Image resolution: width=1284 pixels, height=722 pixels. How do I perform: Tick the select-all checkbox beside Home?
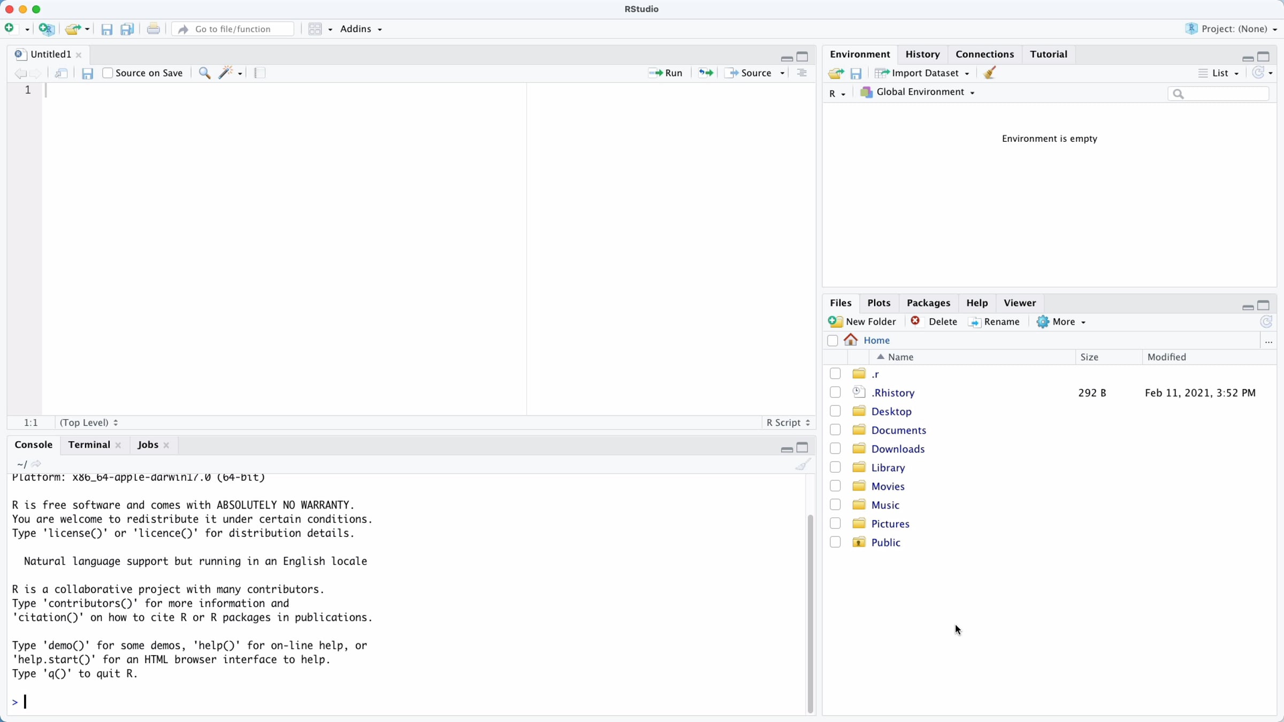point(832,341)
